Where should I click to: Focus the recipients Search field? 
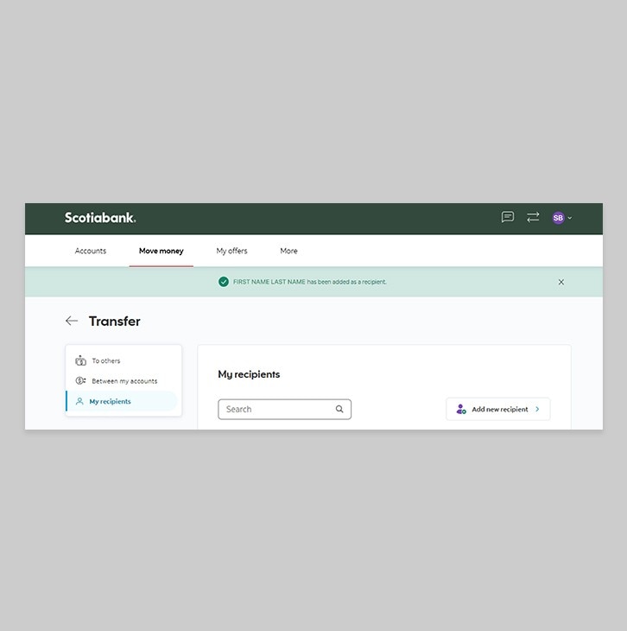pos(284,409)
